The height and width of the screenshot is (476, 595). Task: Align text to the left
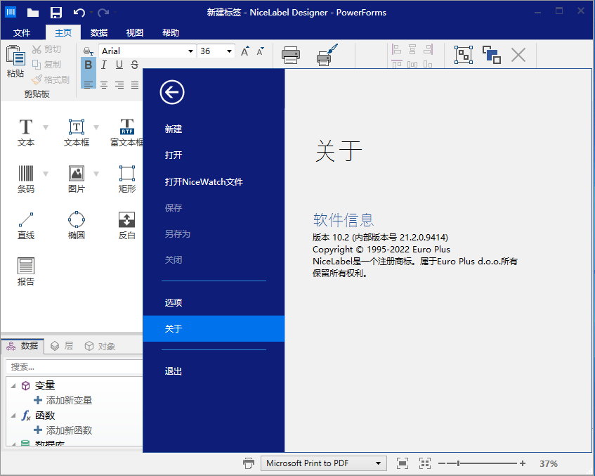coord(88,84)
